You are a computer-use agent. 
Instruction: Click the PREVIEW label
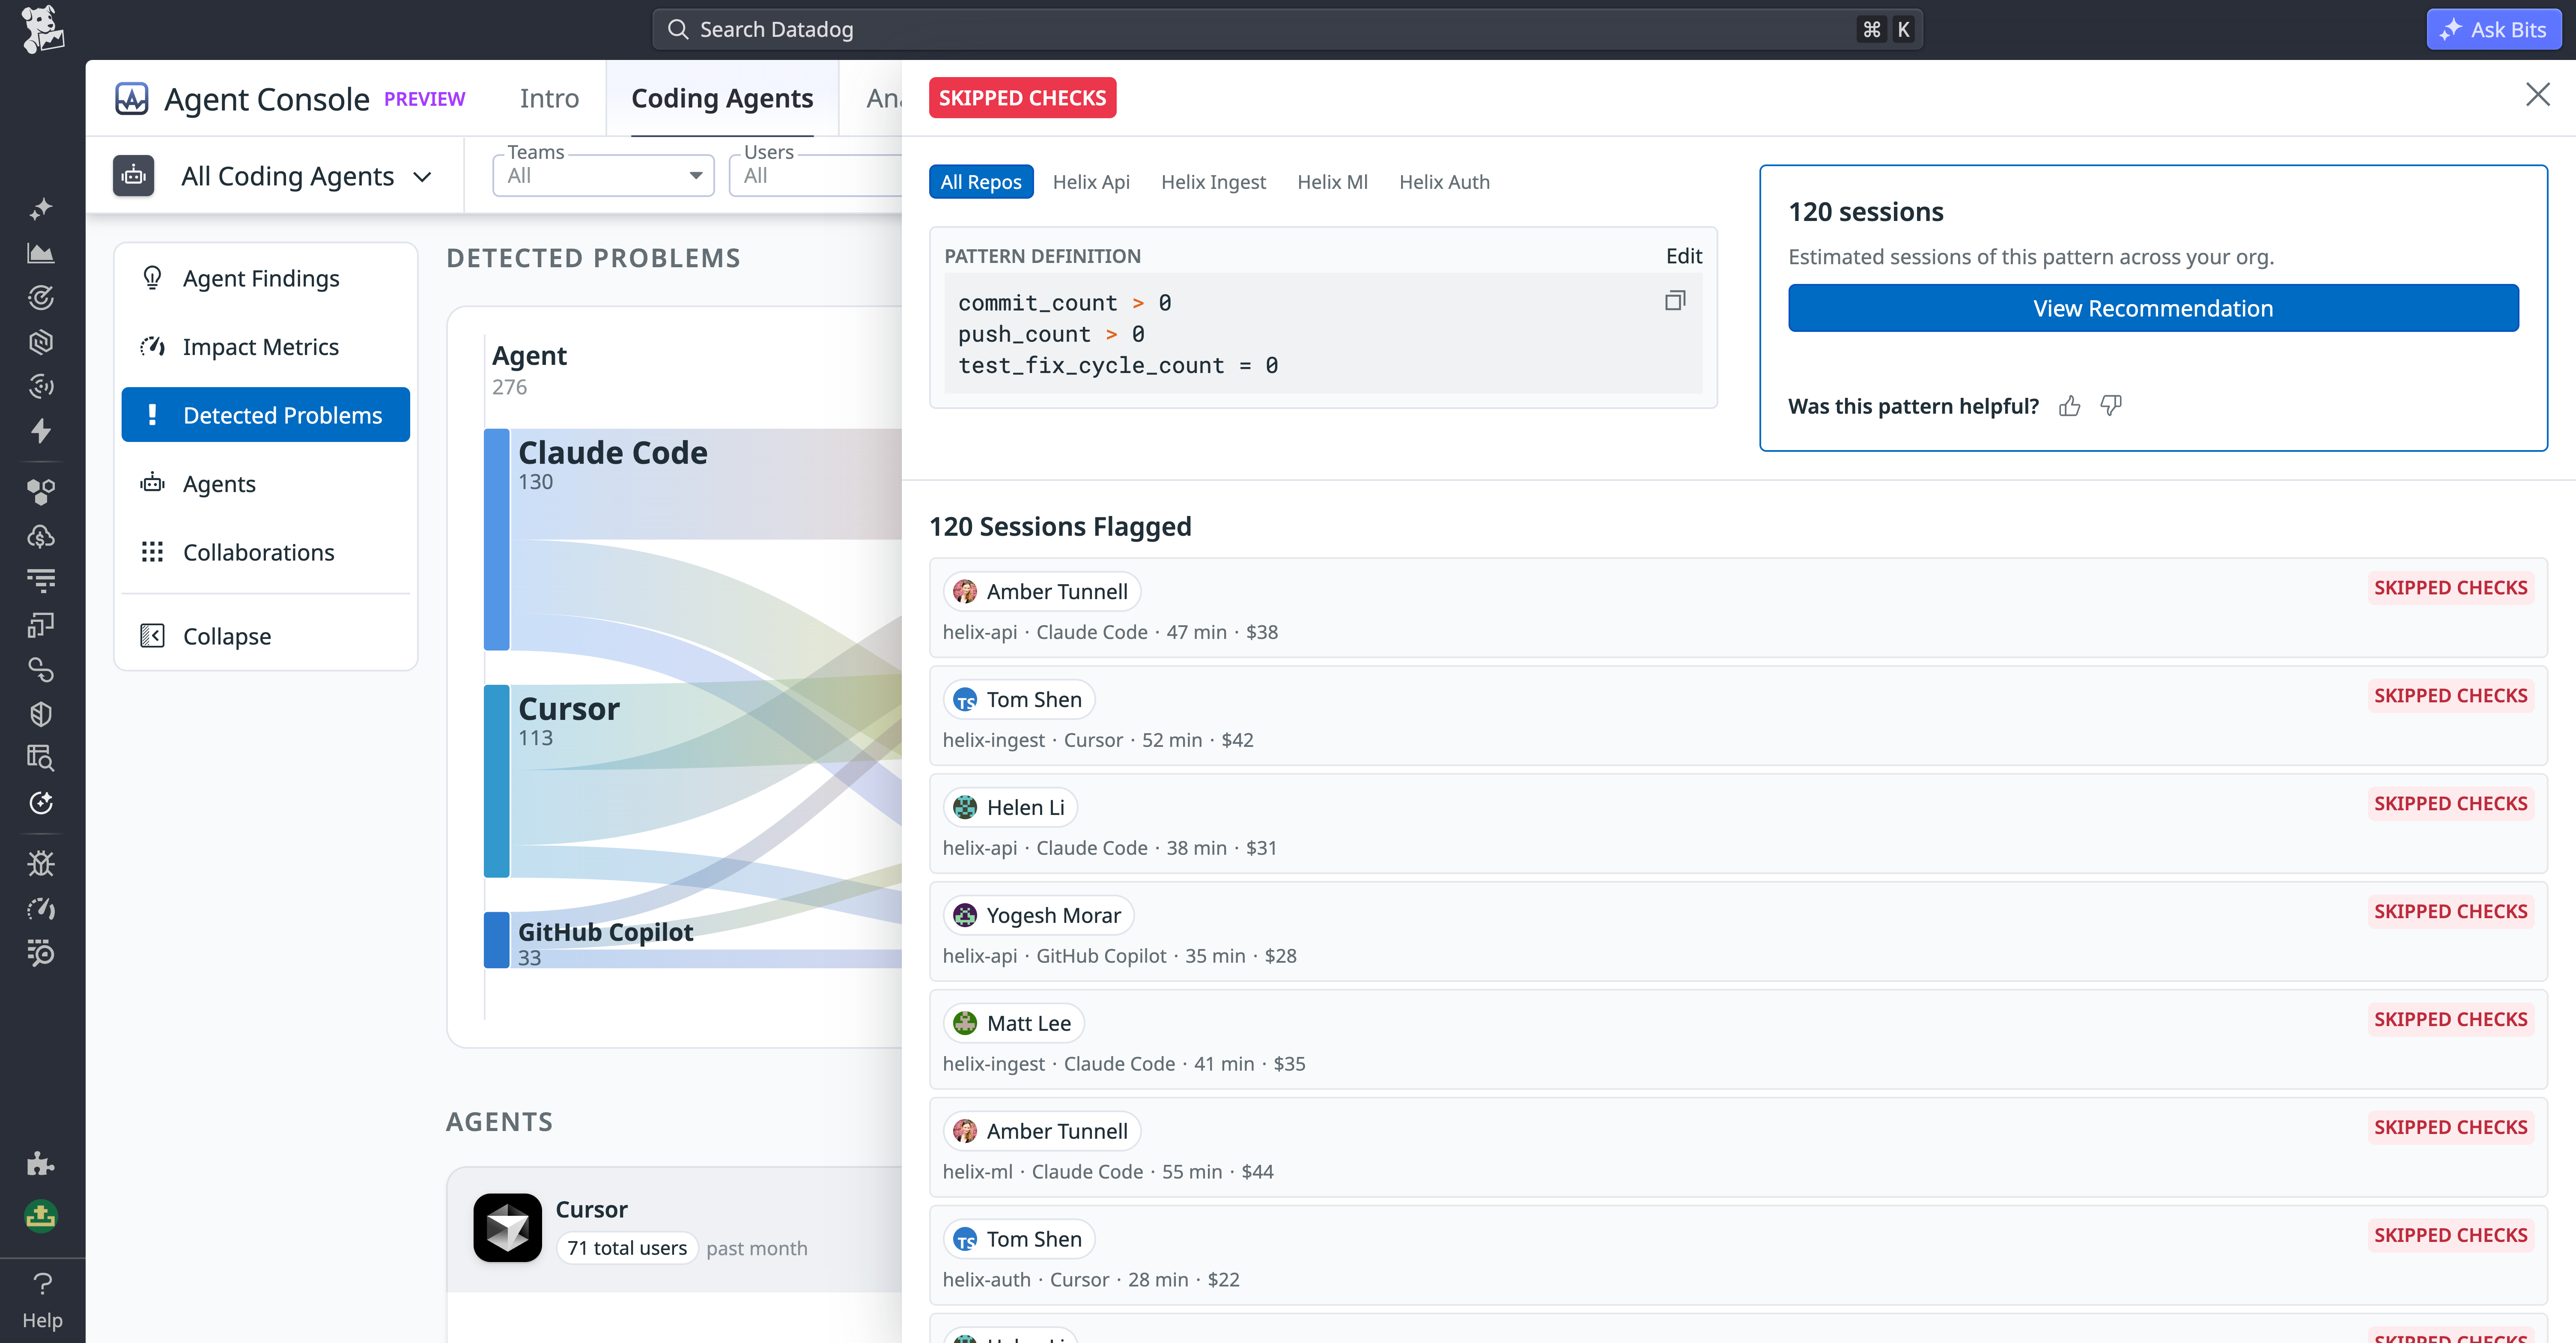[425, 99]
